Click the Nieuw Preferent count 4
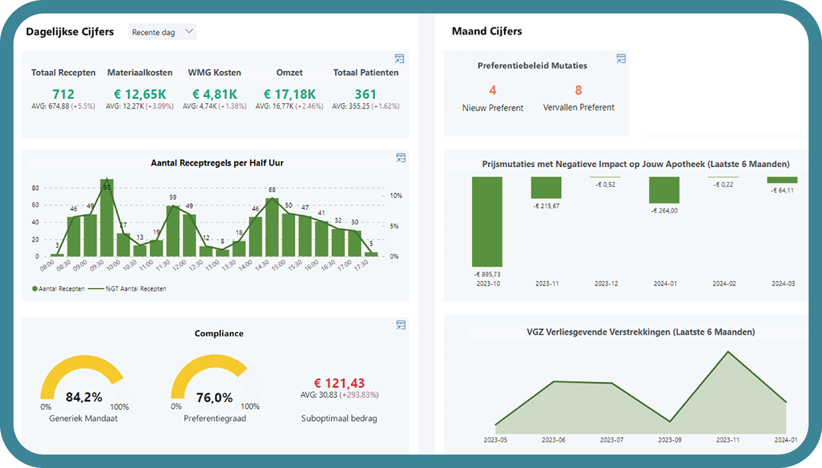This screenshot has height=468, width=822. click(493, 90)
